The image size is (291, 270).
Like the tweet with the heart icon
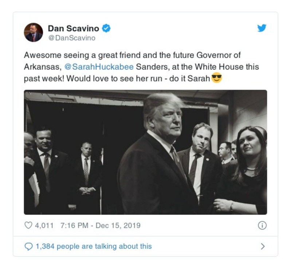[28, 226]
